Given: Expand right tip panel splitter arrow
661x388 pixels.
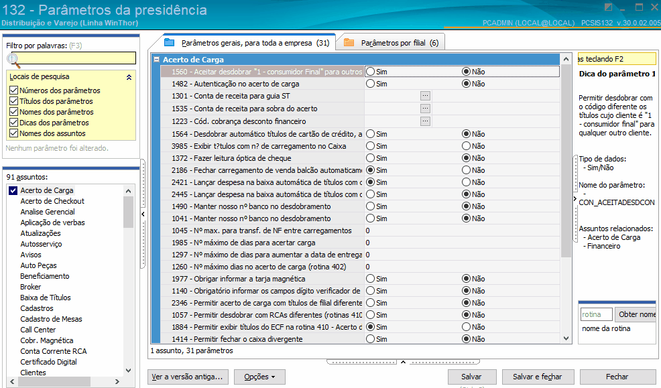Looking at the screenshot, I should click(575, 198).
